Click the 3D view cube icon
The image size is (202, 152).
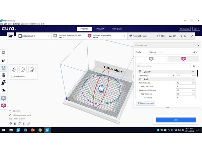click(x=11, y=124)
